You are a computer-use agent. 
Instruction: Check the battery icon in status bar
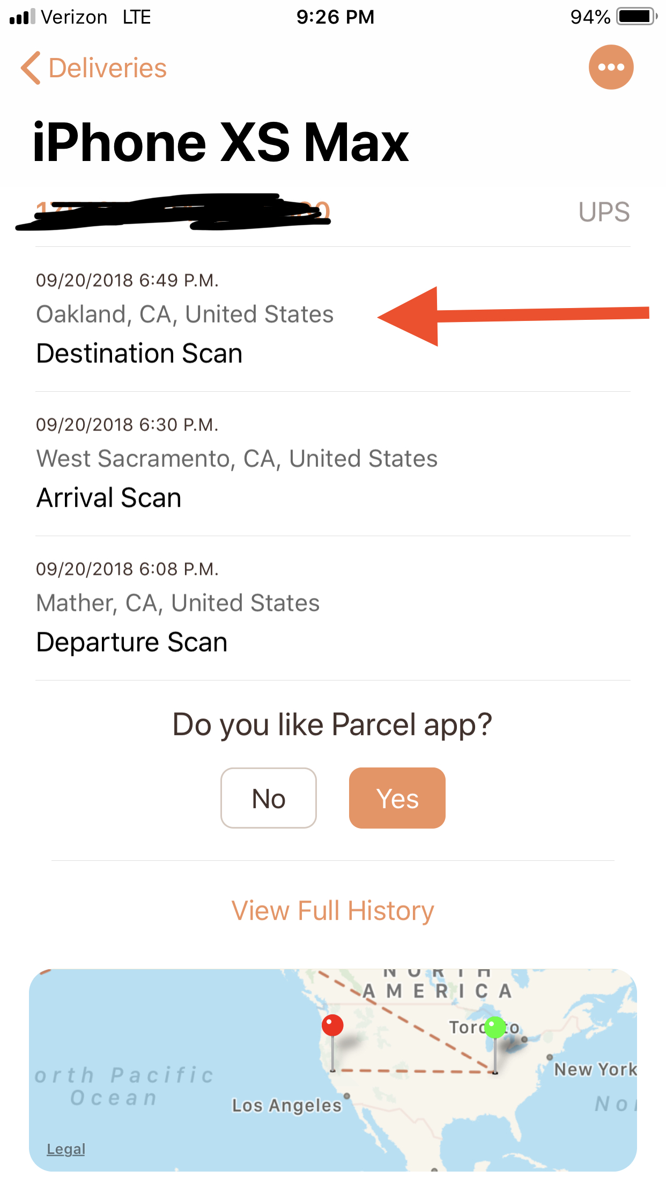[637, 17]
